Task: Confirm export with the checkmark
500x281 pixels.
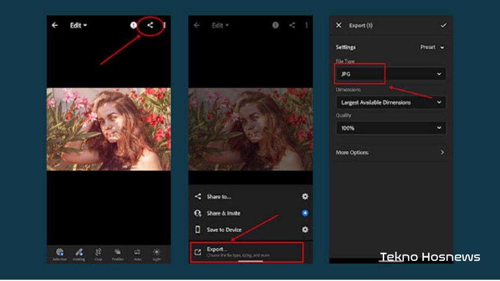Action: pyautogui.click(x=443, y=25)
